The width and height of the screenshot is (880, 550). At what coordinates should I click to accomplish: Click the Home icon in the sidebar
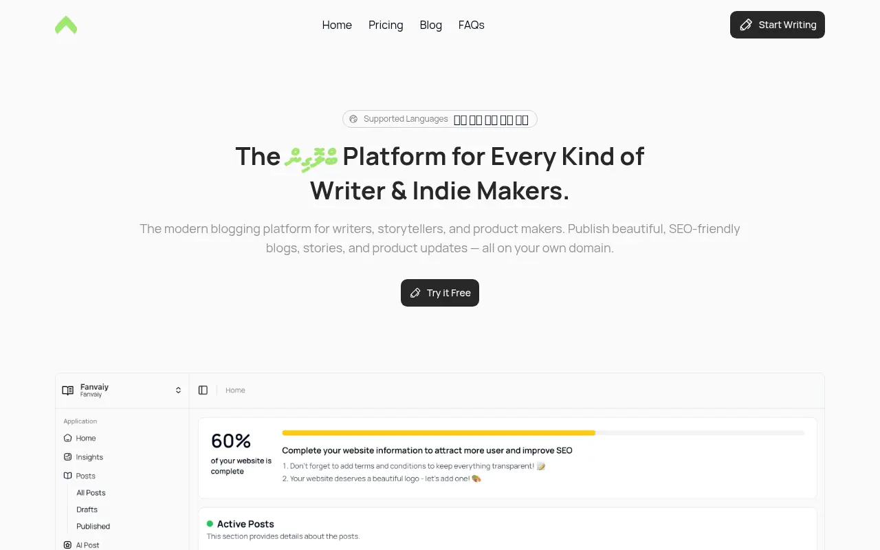coord(67,438)
